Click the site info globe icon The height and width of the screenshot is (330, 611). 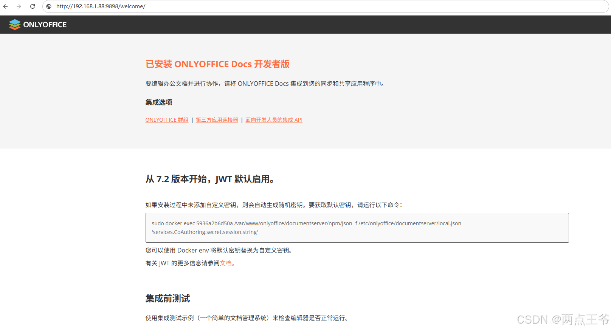pos(49,6)
